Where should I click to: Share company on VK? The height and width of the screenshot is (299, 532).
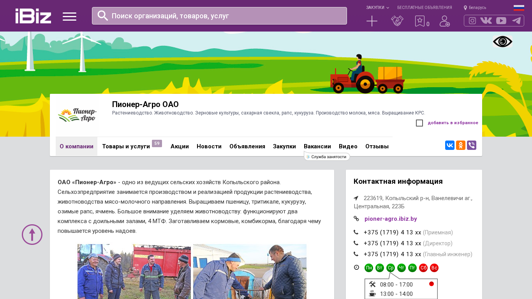(x=450, y=145)
